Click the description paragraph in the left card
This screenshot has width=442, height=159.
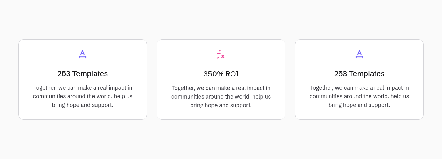coord(83,96)
